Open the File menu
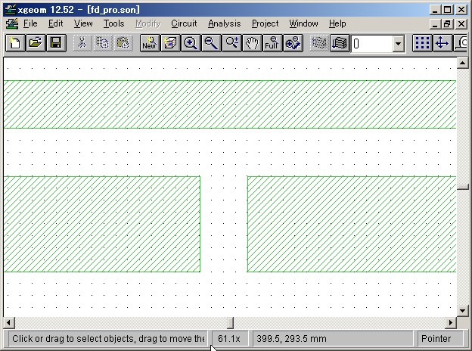The width and height of the screenshot is (472, 351). 30,23
